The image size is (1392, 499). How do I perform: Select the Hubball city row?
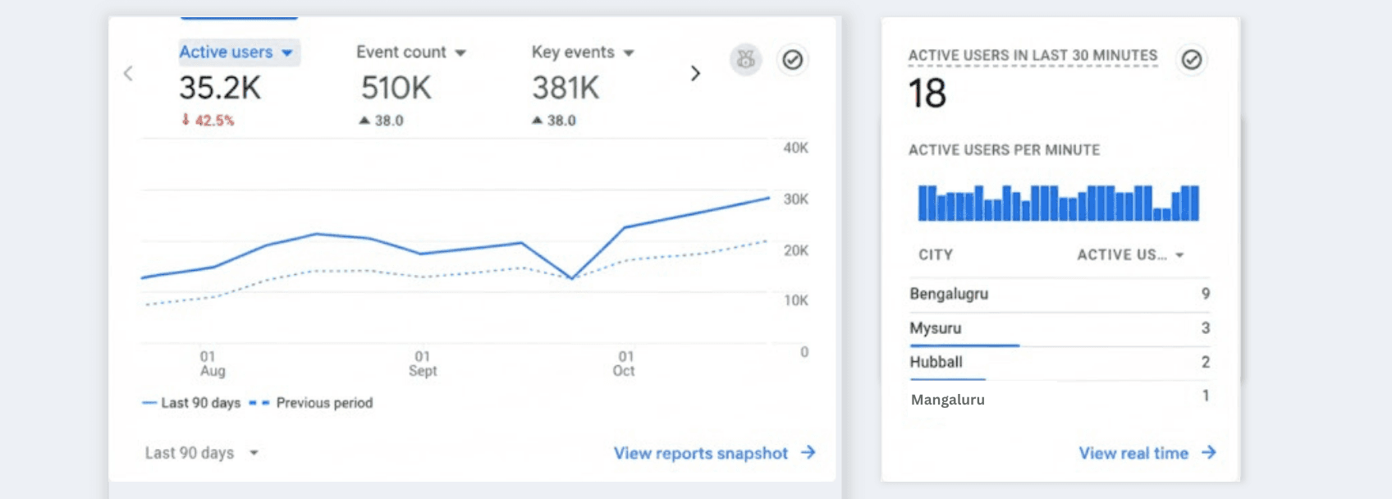point(1059,363)
